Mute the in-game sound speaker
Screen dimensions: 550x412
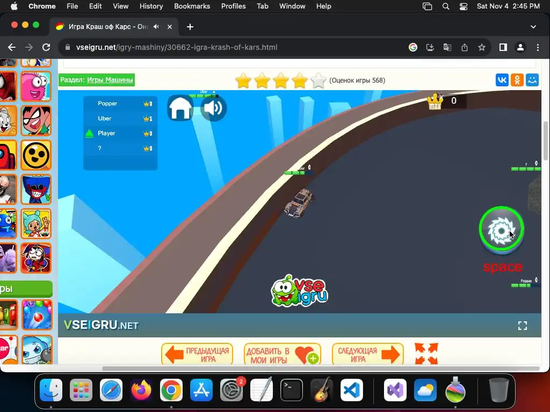[x=214, y=108]
